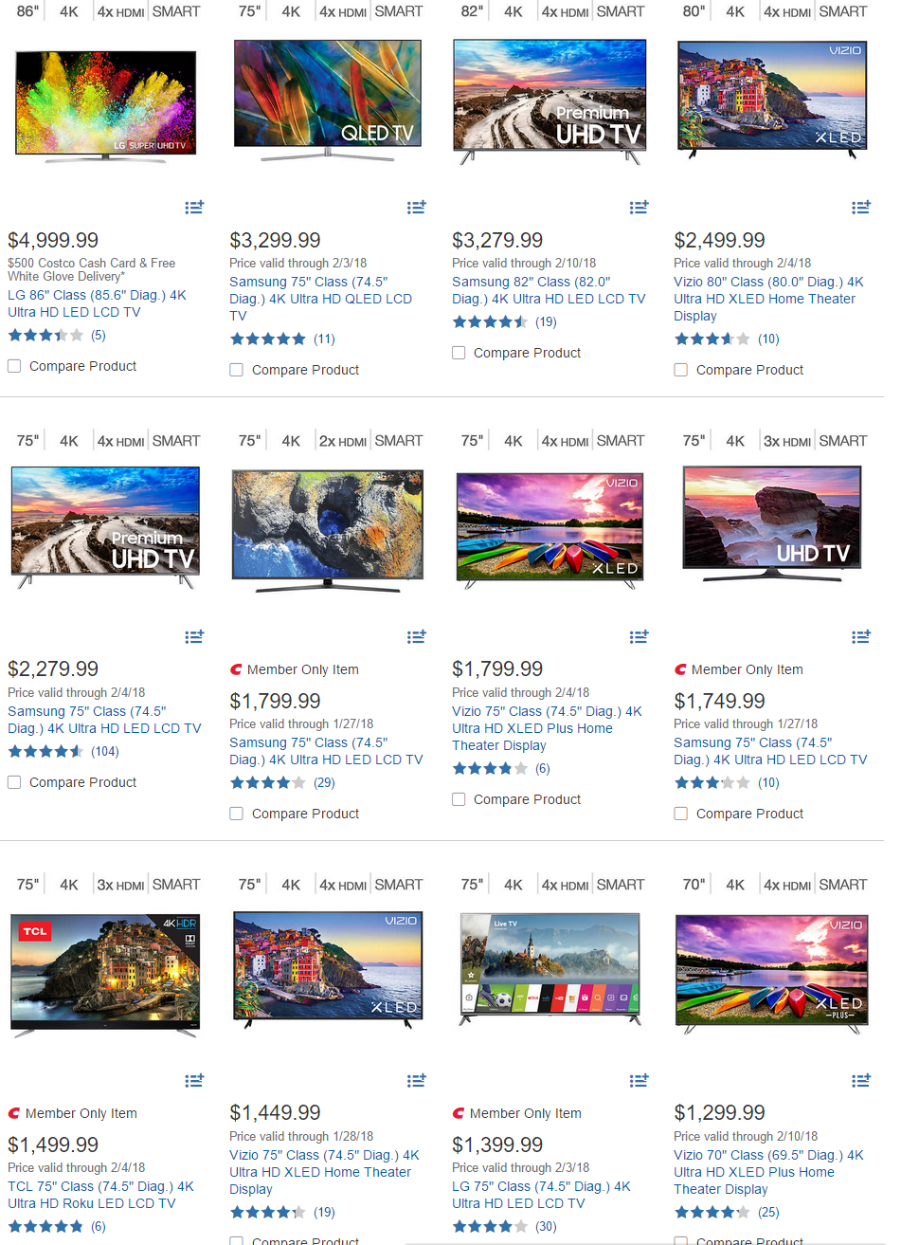
Task: Open Vizio 80" XLED Home Theater Display link
Action: (768, 299)
